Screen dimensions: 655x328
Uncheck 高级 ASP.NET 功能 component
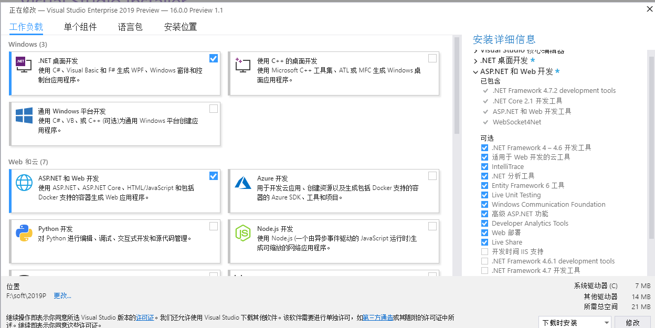coord(484,214)
